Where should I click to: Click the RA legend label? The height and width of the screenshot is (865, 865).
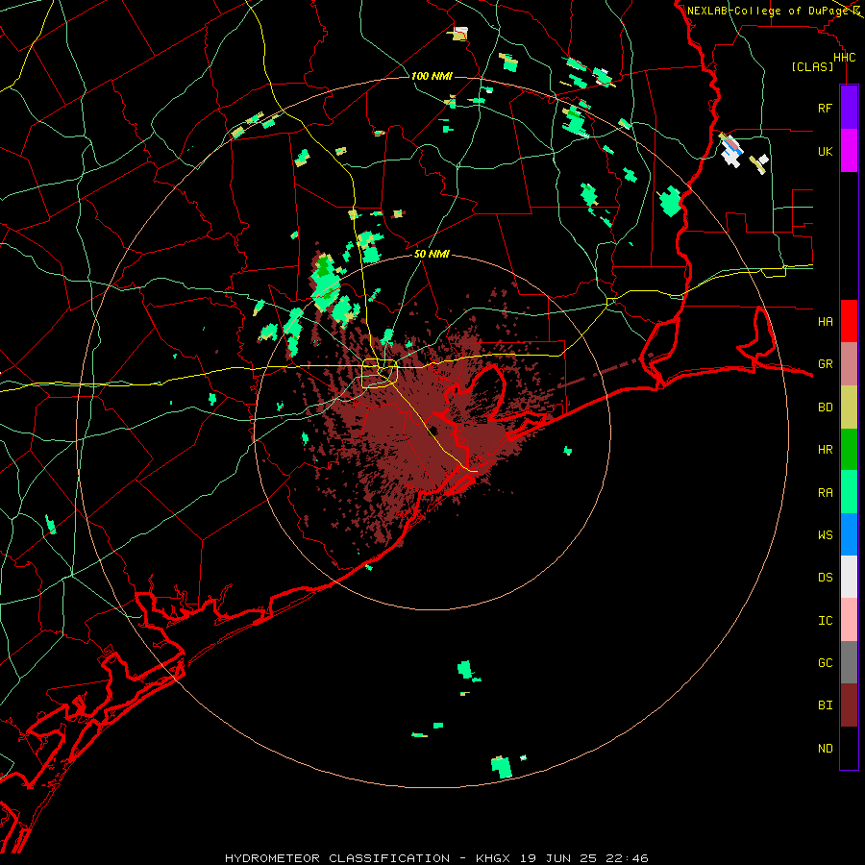click(825, 493)
